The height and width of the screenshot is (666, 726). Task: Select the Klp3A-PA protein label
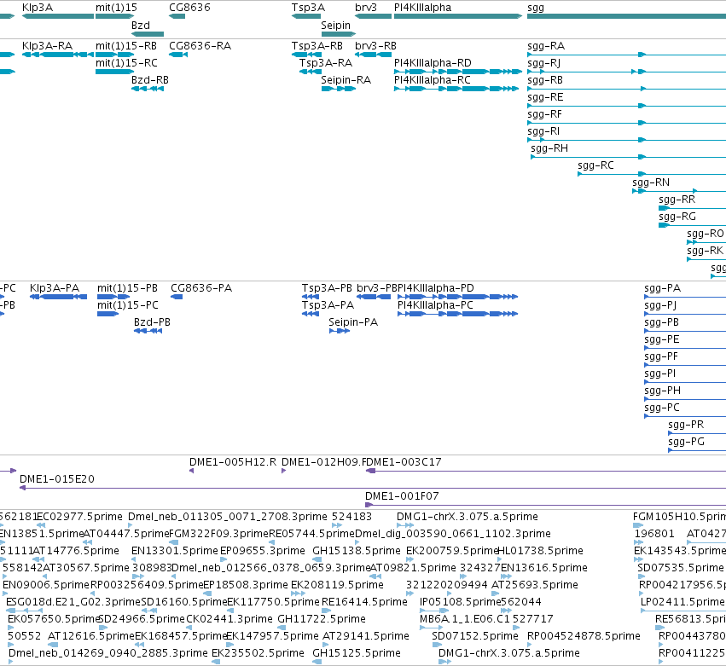(55, 288)
